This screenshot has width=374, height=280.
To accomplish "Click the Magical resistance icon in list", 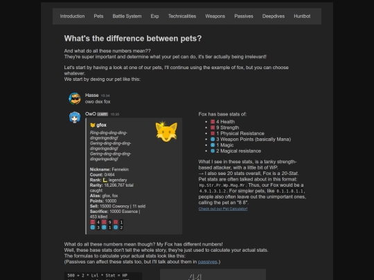I will coord(213,151).
